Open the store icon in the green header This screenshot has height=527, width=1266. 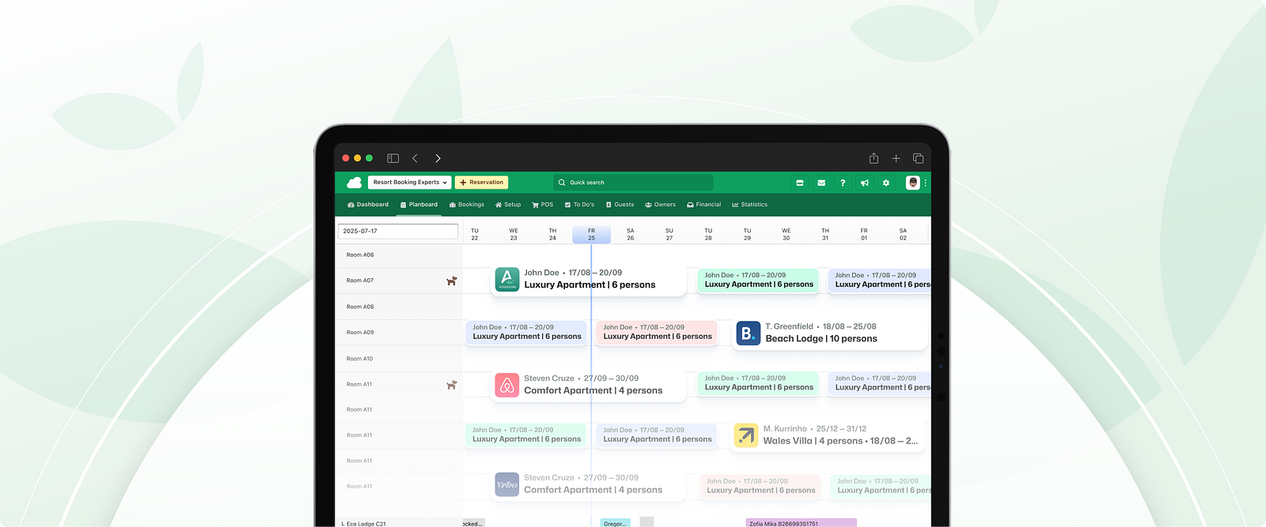click(x=799, y=183)
